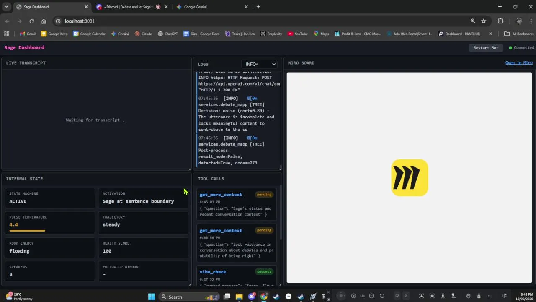Screen dimensions: 536x302
Task: Open the zoom magnifier in the address bar
Action: click(473, 21)
